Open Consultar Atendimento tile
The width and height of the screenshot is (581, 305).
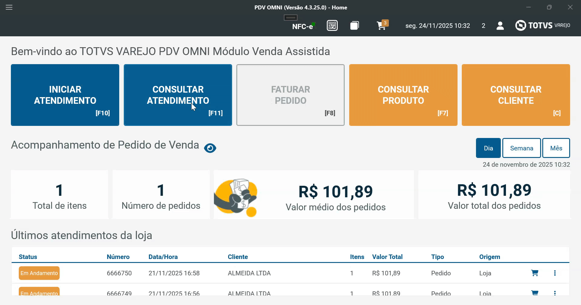(178, 95)
